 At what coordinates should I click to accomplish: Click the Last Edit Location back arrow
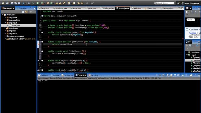click(x=79, y=3)
